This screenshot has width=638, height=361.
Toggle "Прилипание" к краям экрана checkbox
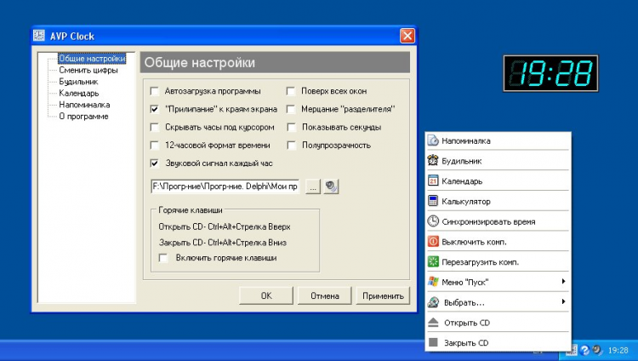pos(154,109)
